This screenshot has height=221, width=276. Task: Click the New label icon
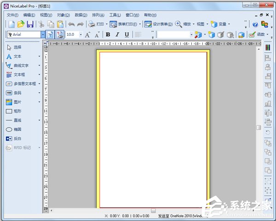click(11, 24)
